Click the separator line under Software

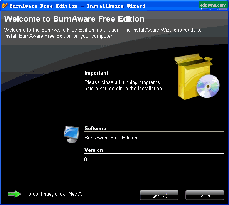click(x=154, y=132)
